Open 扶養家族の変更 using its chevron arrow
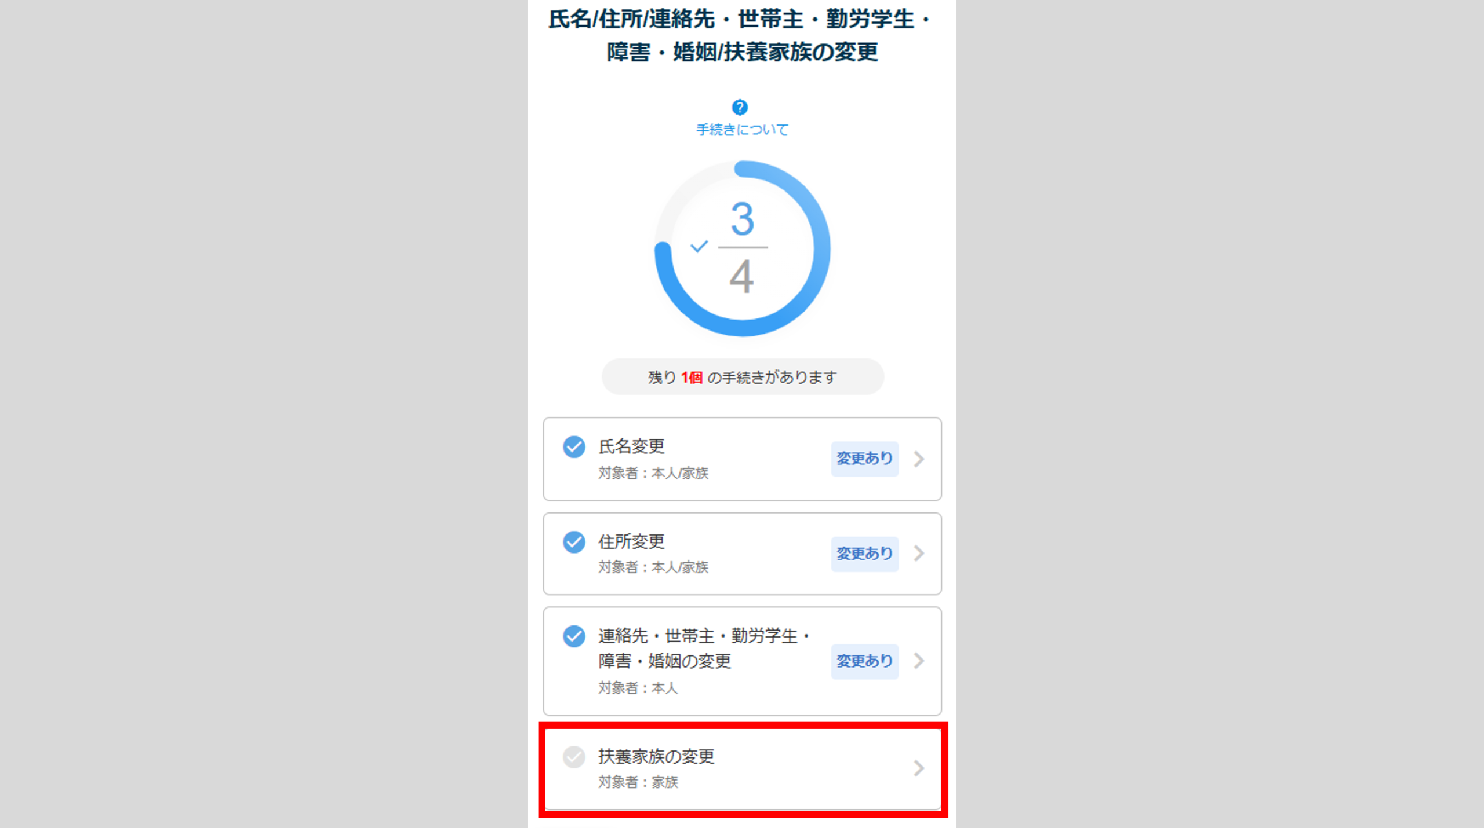Screen dimensions: 1484x828 coord(919,768)
